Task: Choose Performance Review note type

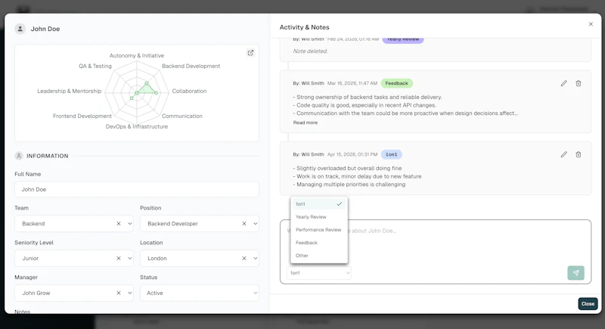Action: (318, 230)
